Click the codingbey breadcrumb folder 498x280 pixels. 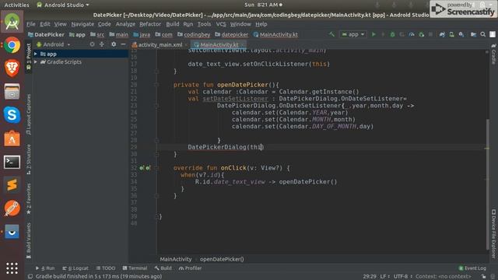coord(194,34)
